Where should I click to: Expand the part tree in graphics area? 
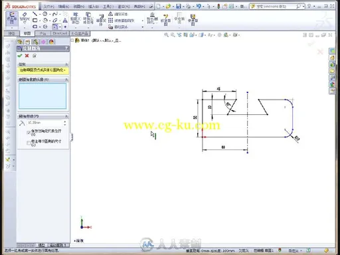tap(72, 41)
